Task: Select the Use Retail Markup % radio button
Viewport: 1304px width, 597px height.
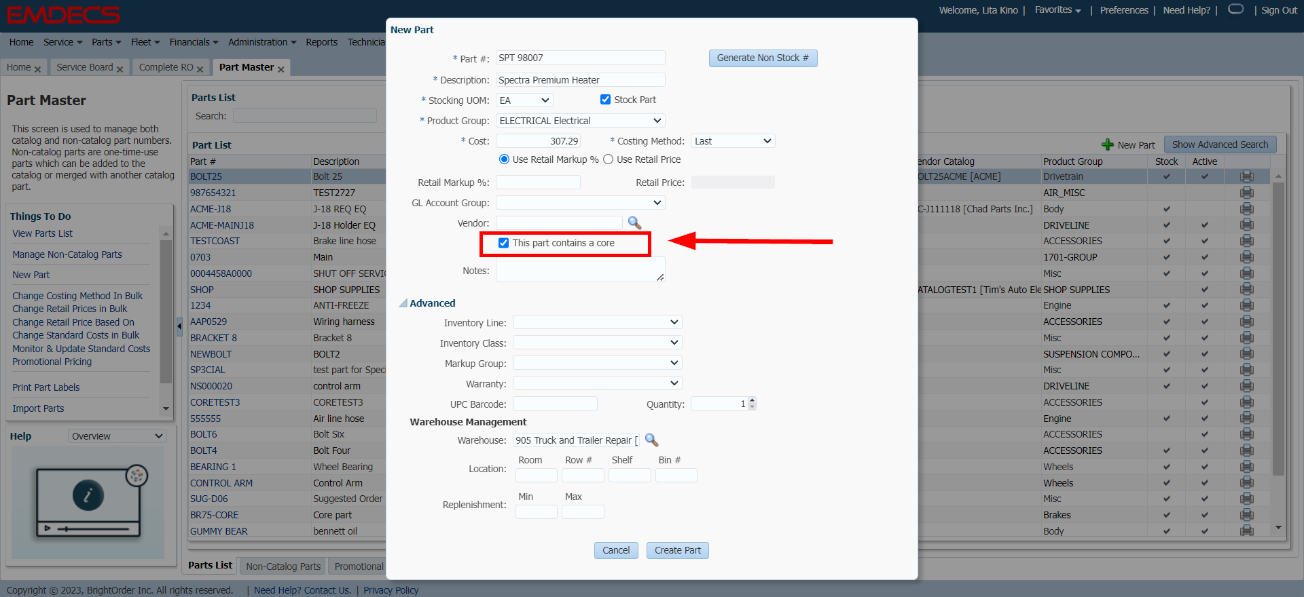Action: [504, 159]
